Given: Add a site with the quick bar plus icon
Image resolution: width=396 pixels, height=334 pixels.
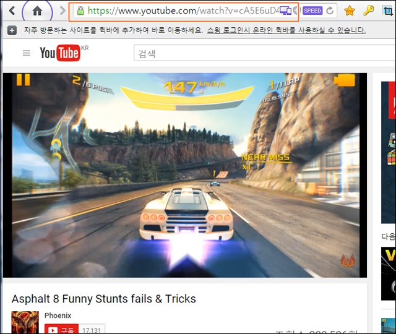Looking at the screenshot, I should click(12, 30).
